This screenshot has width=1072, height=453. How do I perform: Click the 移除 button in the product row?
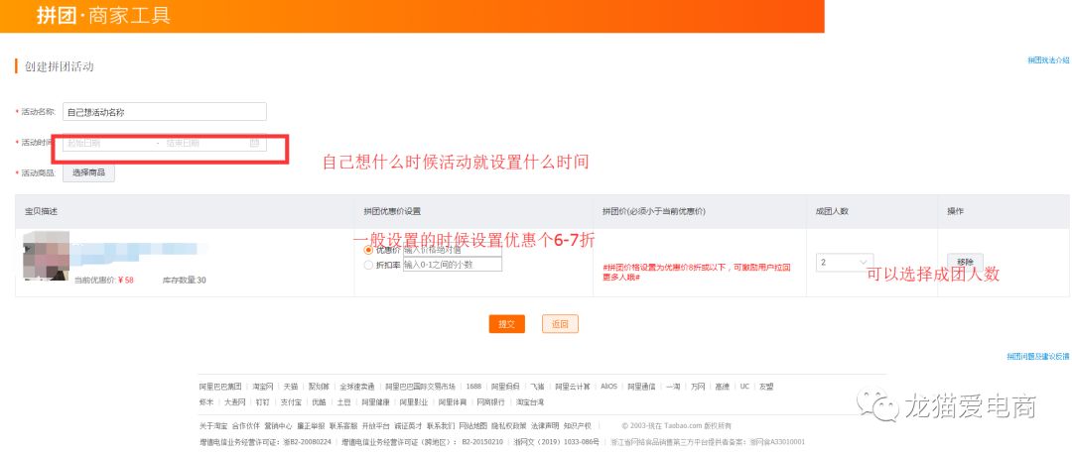(965, 262)
